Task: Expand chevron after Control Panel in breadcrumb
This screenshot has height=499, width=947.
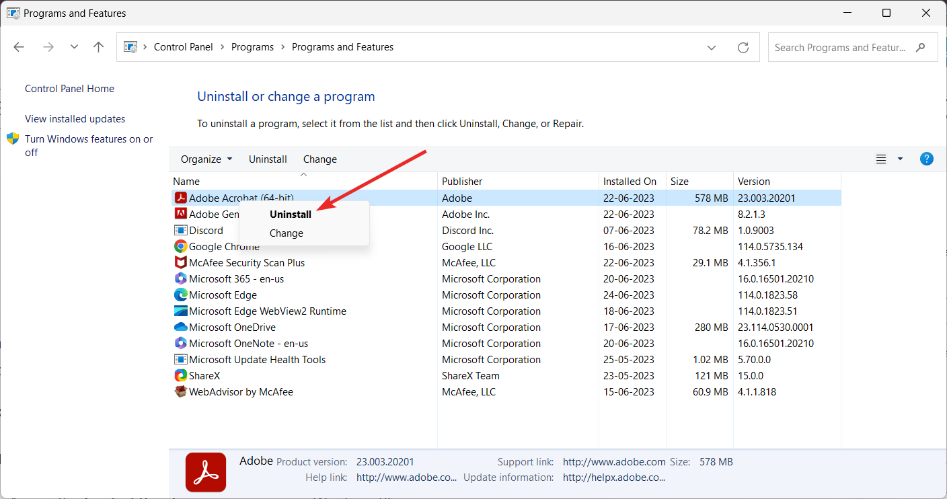Action: [223, 47]
